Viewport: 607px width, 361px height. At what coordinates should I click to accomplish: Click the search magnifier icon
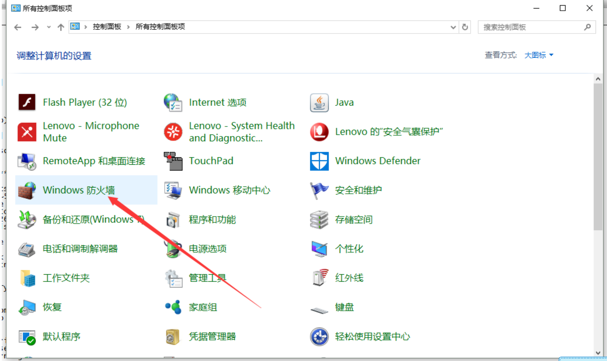[x=588, y=27]
